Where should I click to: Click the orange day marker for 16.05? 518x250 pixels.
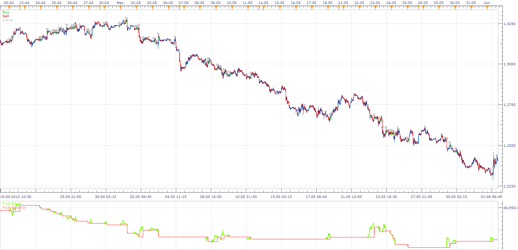coord(296,7)
